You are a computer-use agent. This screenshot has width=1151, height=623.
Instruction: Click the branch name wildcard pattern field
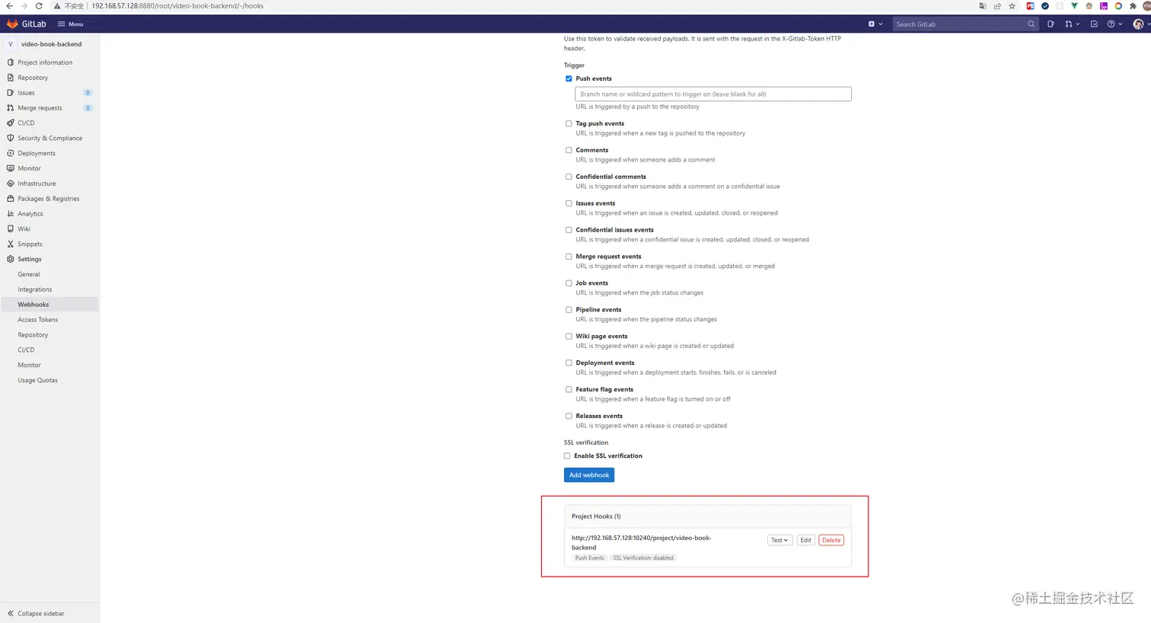[713, 94]
